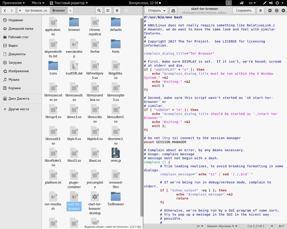Open the defaults folder

pos(116,24)
